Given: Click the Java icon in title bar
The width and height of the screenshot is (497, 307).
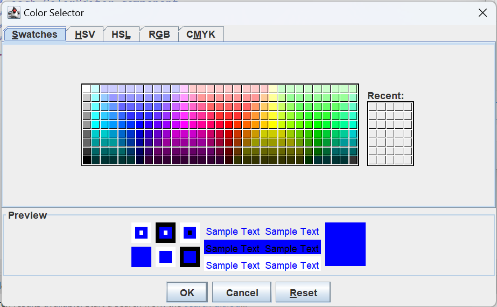Looking at the screenshot, I should pyautogui.click(x=13, y=12).
